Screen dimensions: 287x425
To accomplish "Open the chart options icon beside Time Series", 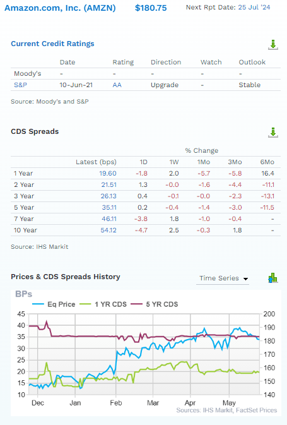I will 272,278.
